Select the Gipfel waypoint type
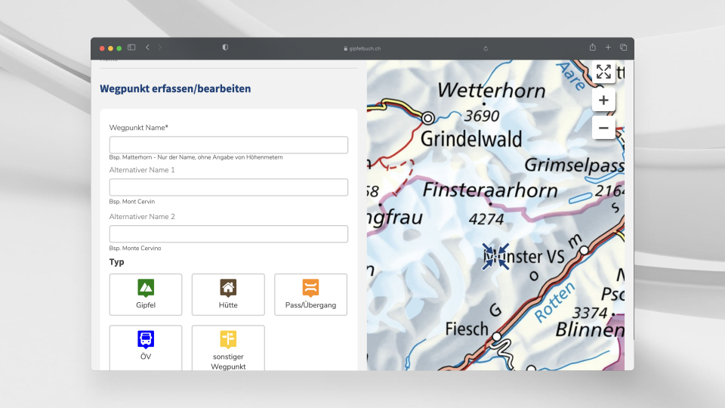 pos(146,294)
